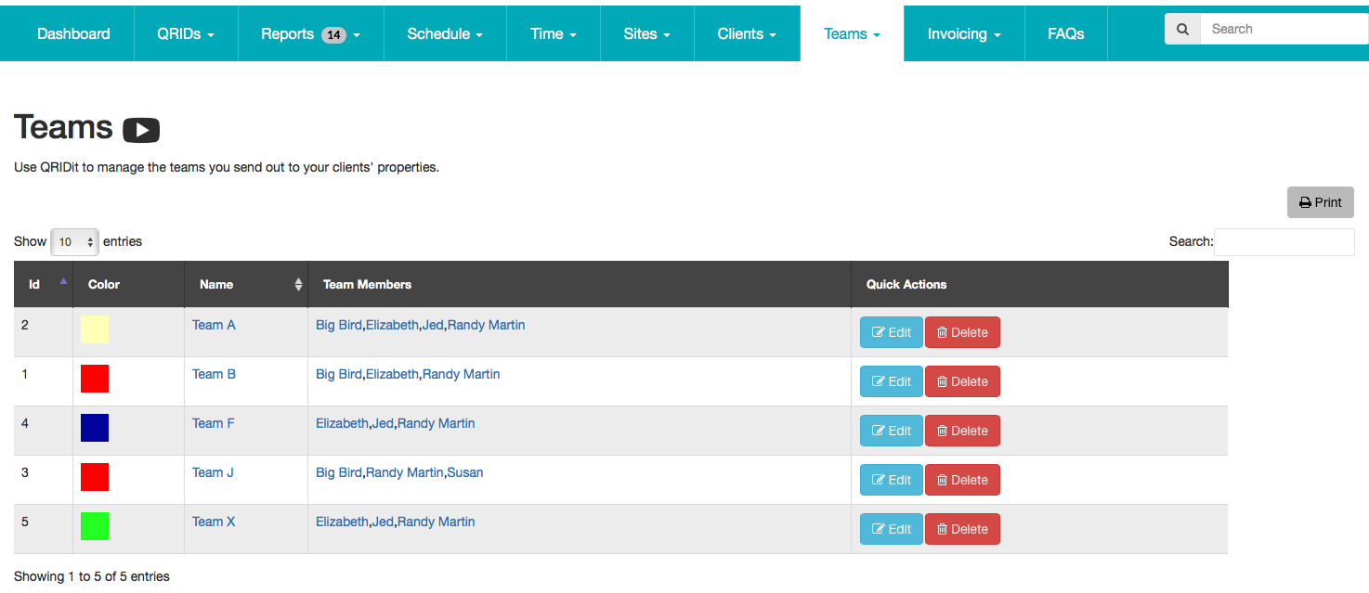The image size is (1369, 593).
Task: Open the Invoicing dropdown menu
Action: click(963, 33)
